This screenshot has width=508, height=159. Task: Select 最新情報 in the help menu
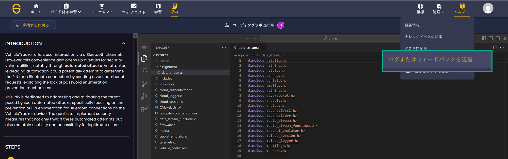(x=412, y=25)
